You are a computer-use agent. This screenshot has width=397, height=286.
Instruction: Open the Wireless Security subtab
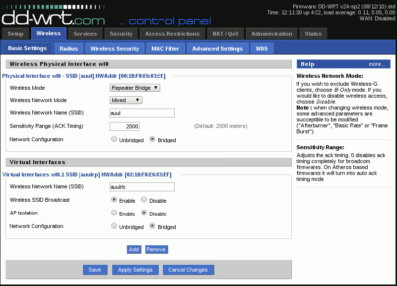tap(115, 49)
